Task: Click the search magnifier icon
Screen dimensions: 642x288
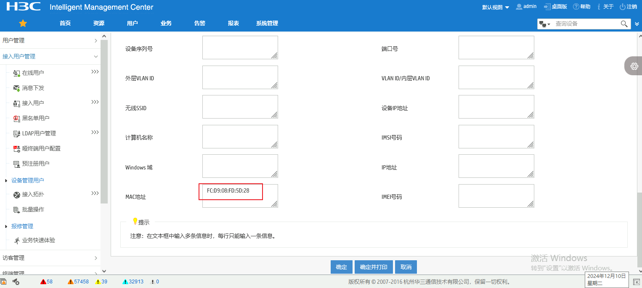Action: pos(624,24)
